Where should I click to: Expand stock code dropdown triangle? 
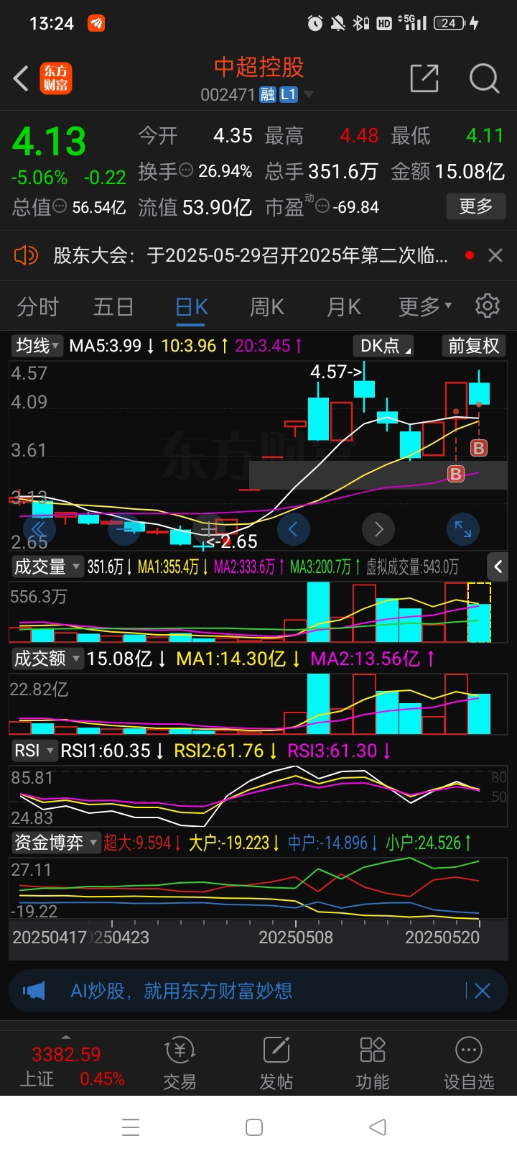tap(309, 94)
